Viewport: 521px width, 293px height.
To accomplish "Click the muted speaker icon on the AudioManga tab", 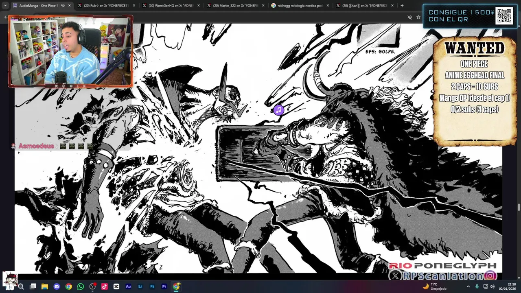I will pos(63,6).
